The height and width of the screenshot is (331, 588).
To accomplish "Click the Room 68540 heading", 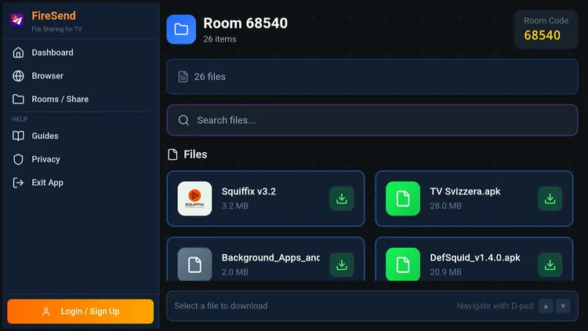I will (x=245, y=24).
